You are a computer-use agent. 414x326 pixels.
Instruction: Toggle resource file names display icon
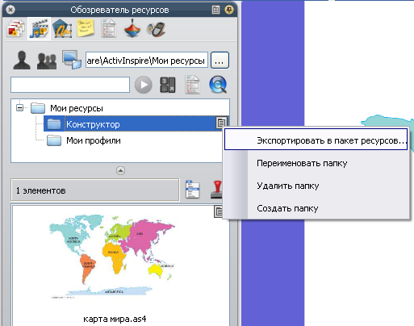click(x=193, y=190)
